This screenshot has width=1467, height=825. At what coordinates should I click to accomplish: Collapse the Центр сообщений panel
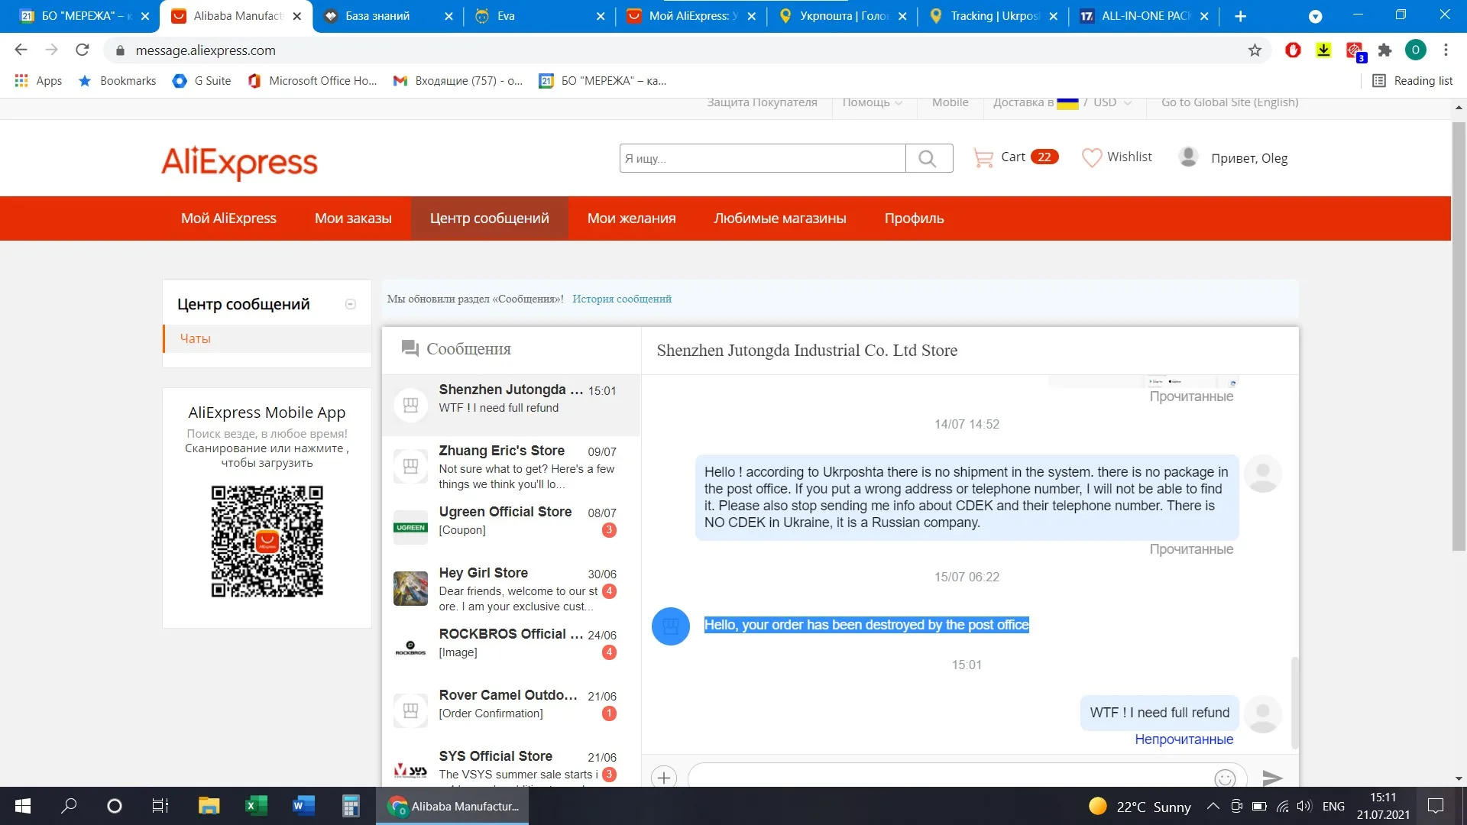click(351, 304)
